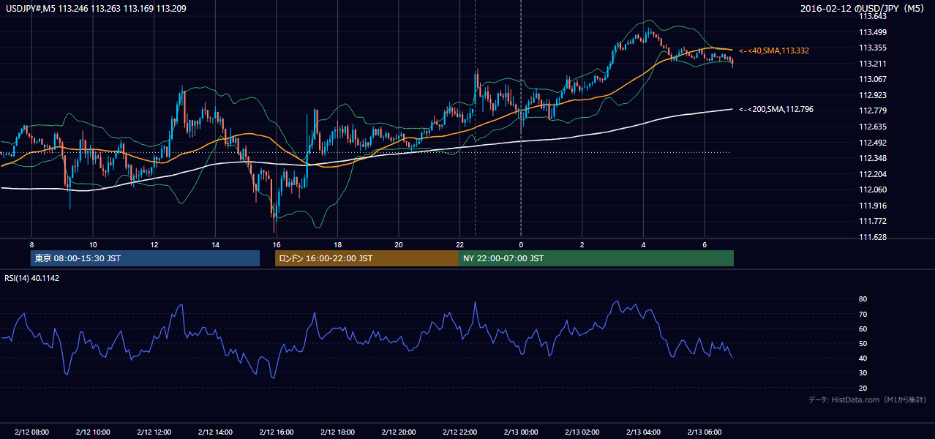The width and height of the screenshot is (935, 439).
Task: Click the London 16:00-22:00 JST session bar
Action: (x=367, y=258)
